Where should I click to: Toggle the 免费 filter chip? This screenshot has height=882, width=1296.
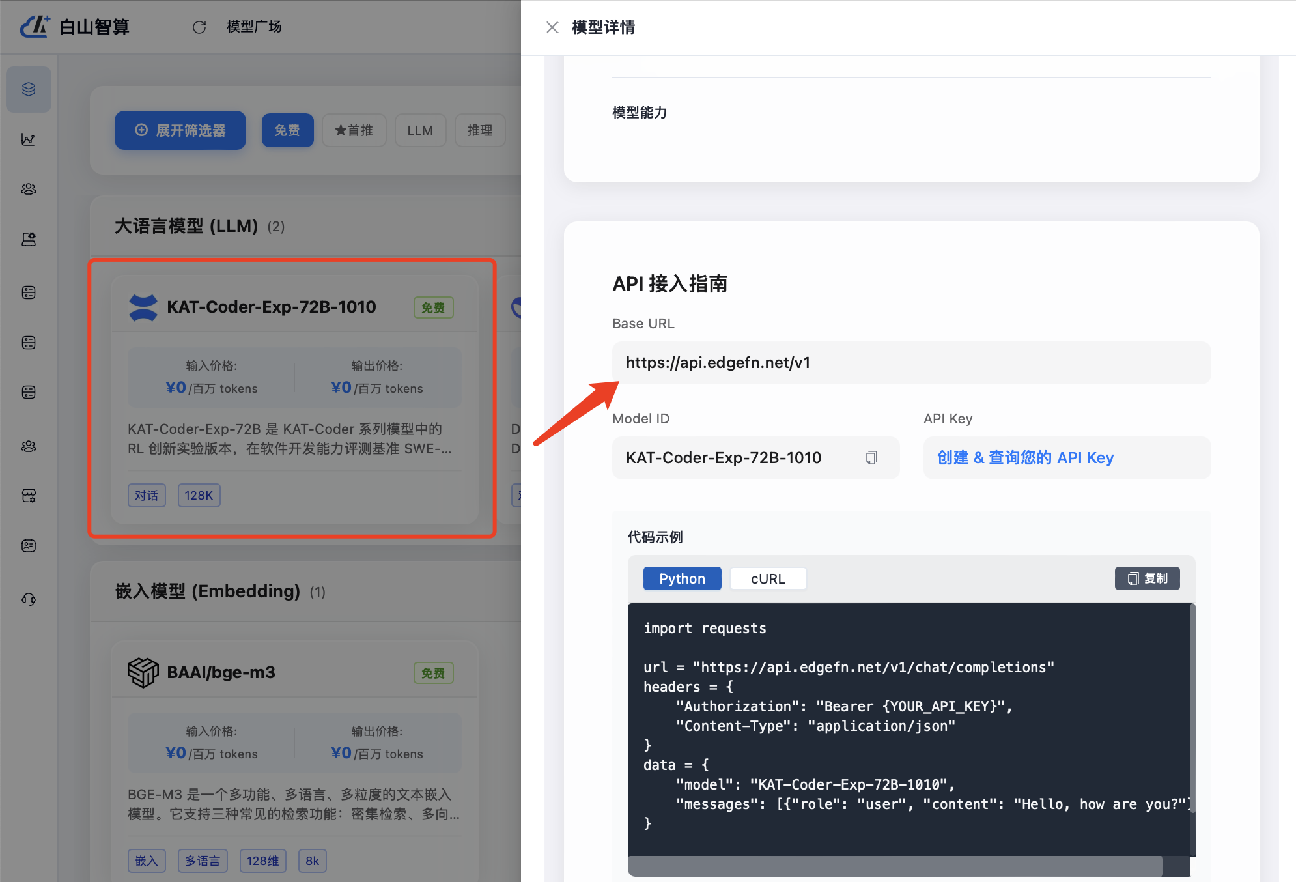(x=287, y=130)
